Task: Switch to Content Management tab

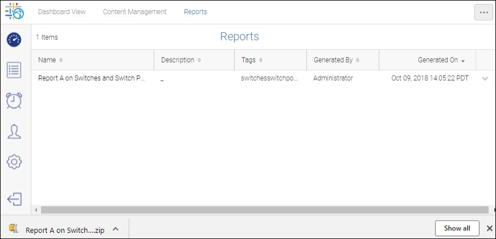Action: (x=134, y=12)
